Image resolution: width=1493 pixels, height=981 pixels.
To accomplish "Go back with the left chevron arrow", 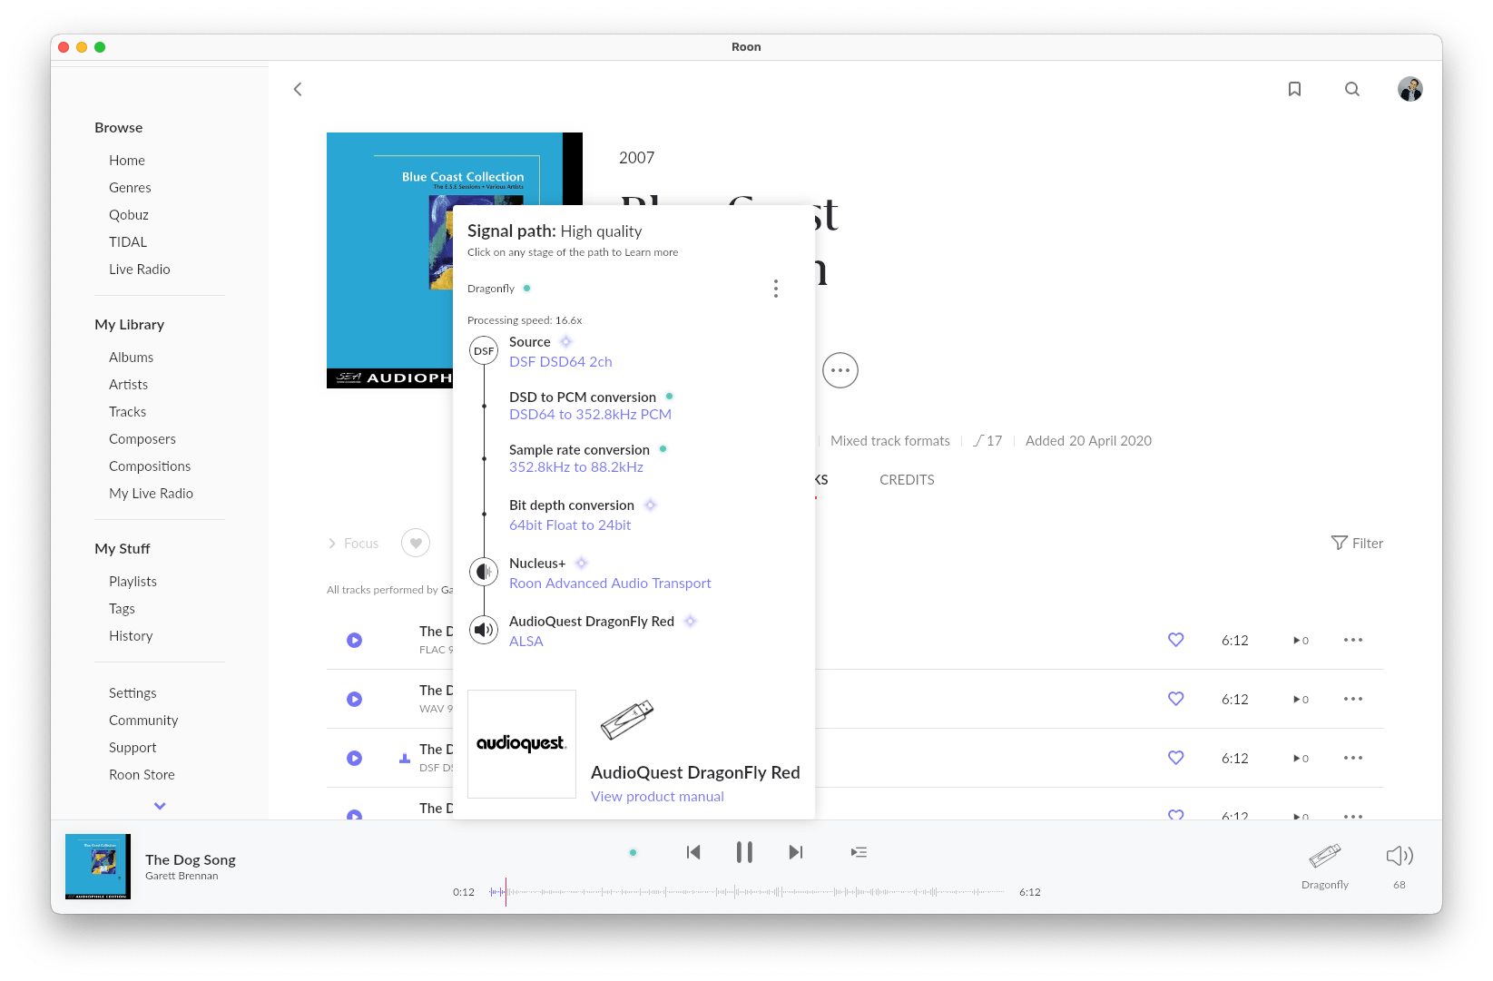I will (x=298, y=89).
